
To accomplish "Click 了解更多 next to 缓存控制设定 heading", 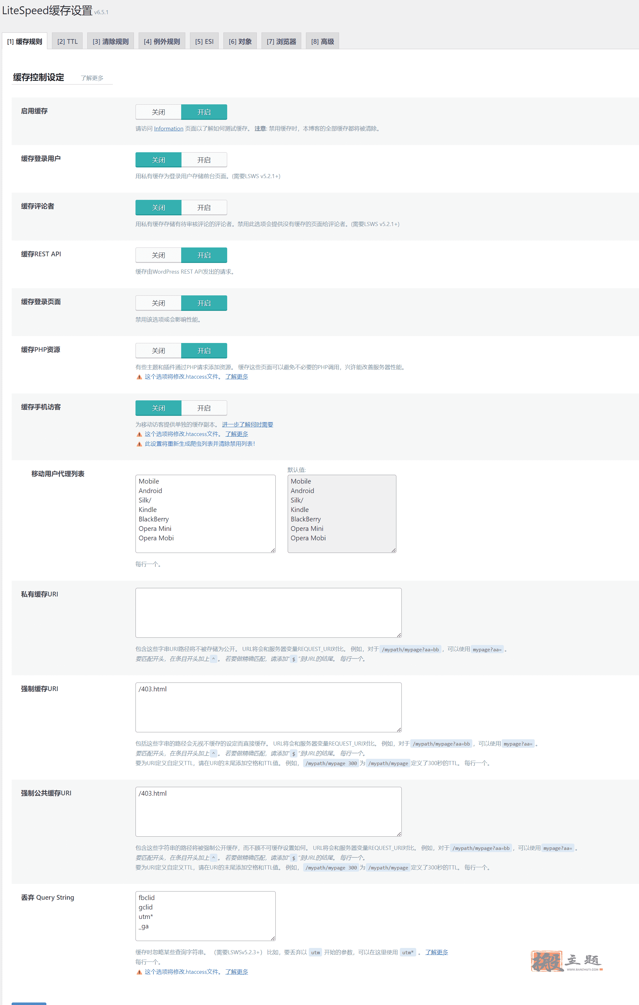I will (92, 78).
